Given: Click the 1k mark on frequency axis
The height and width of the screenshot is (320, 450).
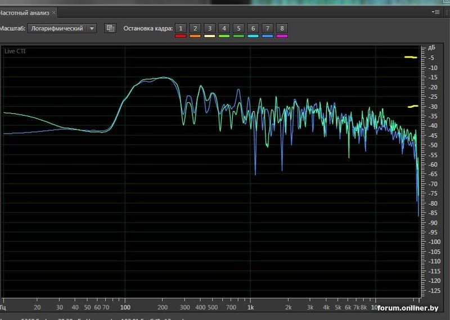Looking at the screenshot, I should [x=251, y=308].
